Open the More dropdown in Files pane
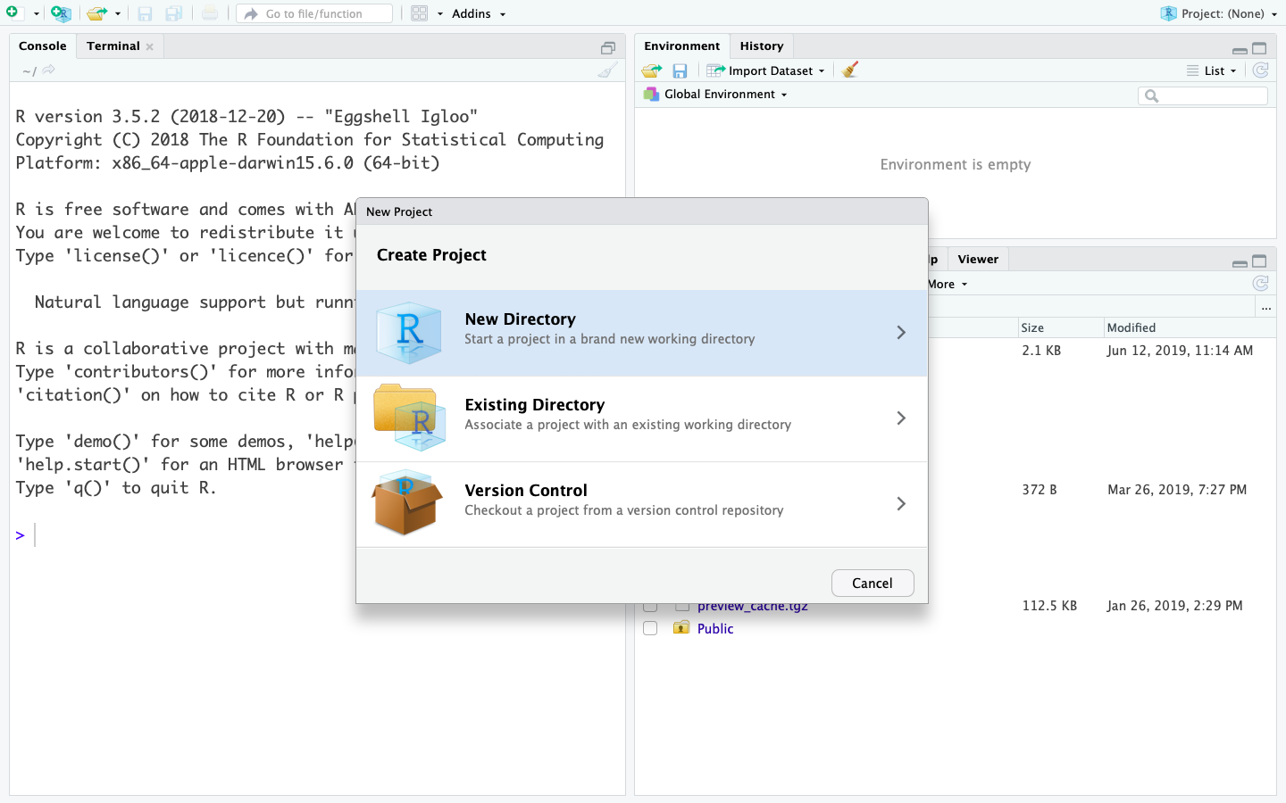Screen dimensions: 1286x803 (x=948, y=284)
